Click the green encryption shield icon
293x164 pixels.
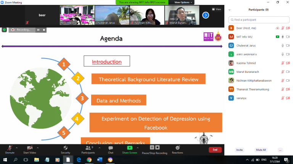click(4, 30)
